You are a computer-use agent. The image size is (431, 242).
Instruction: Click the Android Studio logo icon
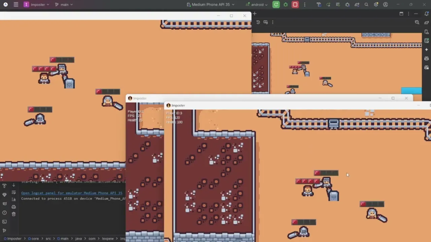click(5, 5)
